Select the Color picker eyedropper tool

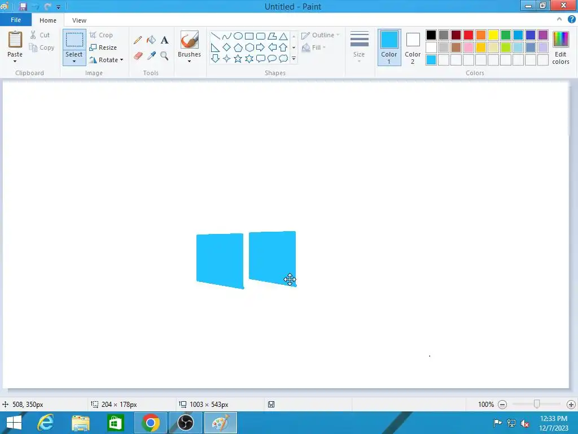(151, 56)
